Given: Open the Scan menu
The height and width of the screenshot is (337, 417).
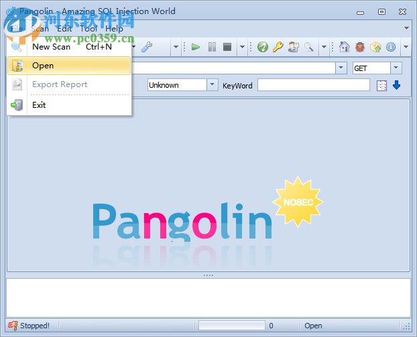Looking at the screenshot, I should click(40, 29).
